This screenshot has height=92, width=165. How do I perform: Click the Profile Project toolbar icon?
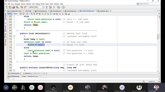(63, 7)
